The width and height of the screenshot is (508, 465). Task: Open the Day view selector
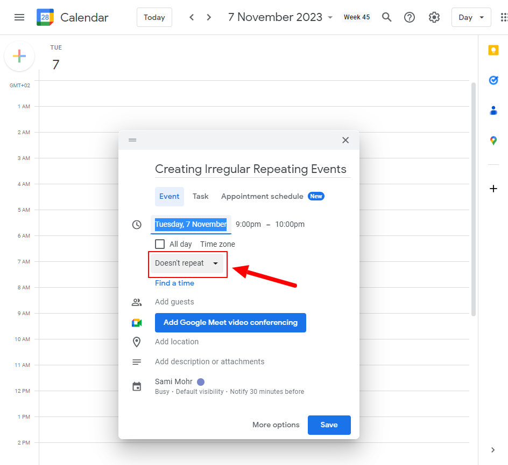pos(471,17)
